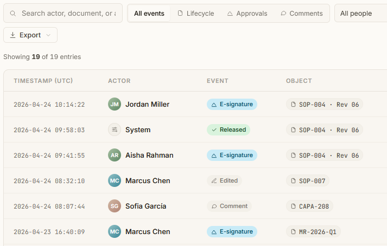Viewport: 387px width, 246px height.
Task: Click the pencil icon in Edited badge
Action: click(x=214, y=181)
